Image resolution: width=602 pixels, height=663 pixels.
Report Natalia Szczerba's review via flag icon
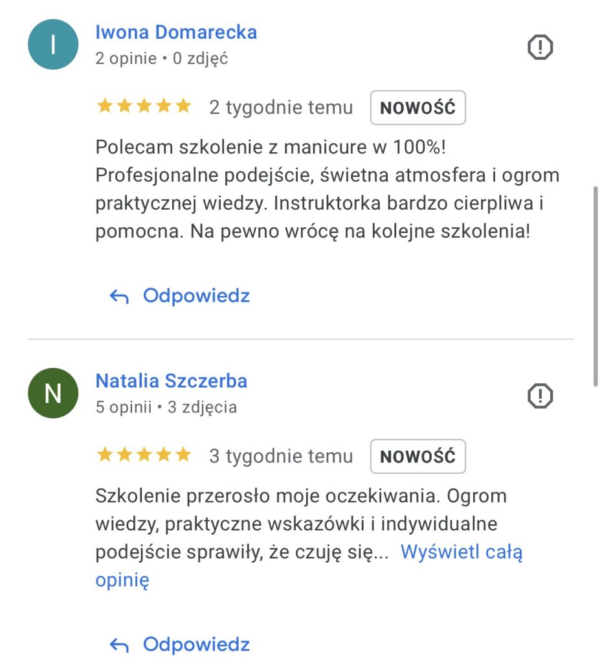pyautogui.click(x=540, y=396)
